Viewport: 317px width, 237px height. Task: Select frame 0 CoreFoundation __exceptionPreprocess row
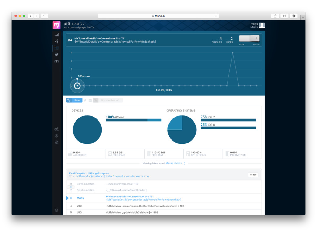pos(164,184)
